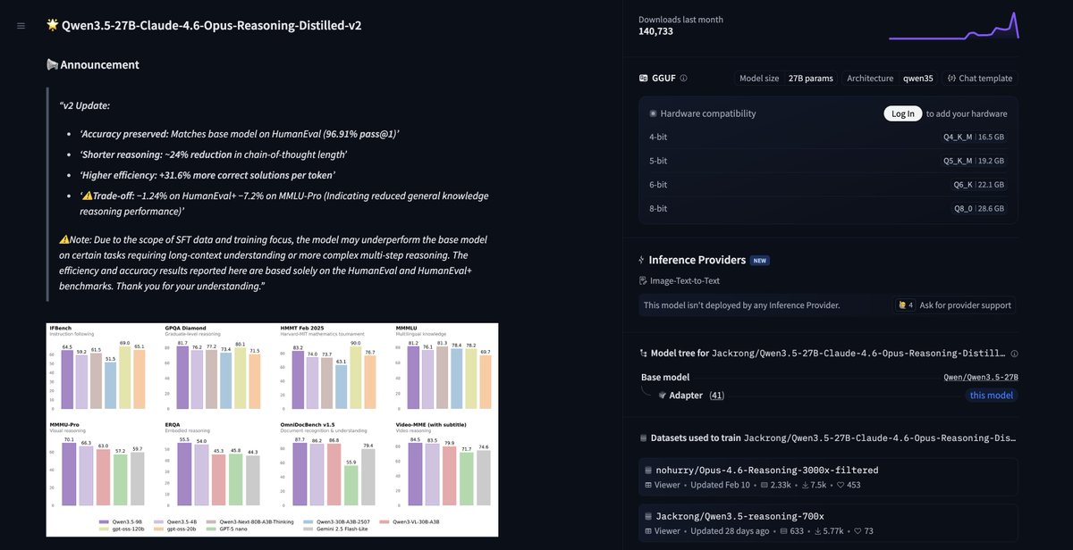Screen dimensions: 1073x550
Task: Click the 5-bit row label
Action: 659,162
